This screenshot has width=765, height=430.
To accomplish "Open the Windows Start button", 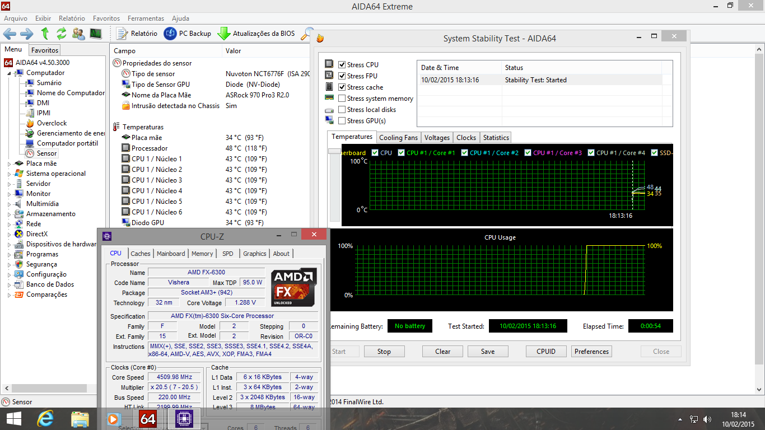I will point(13,419).
